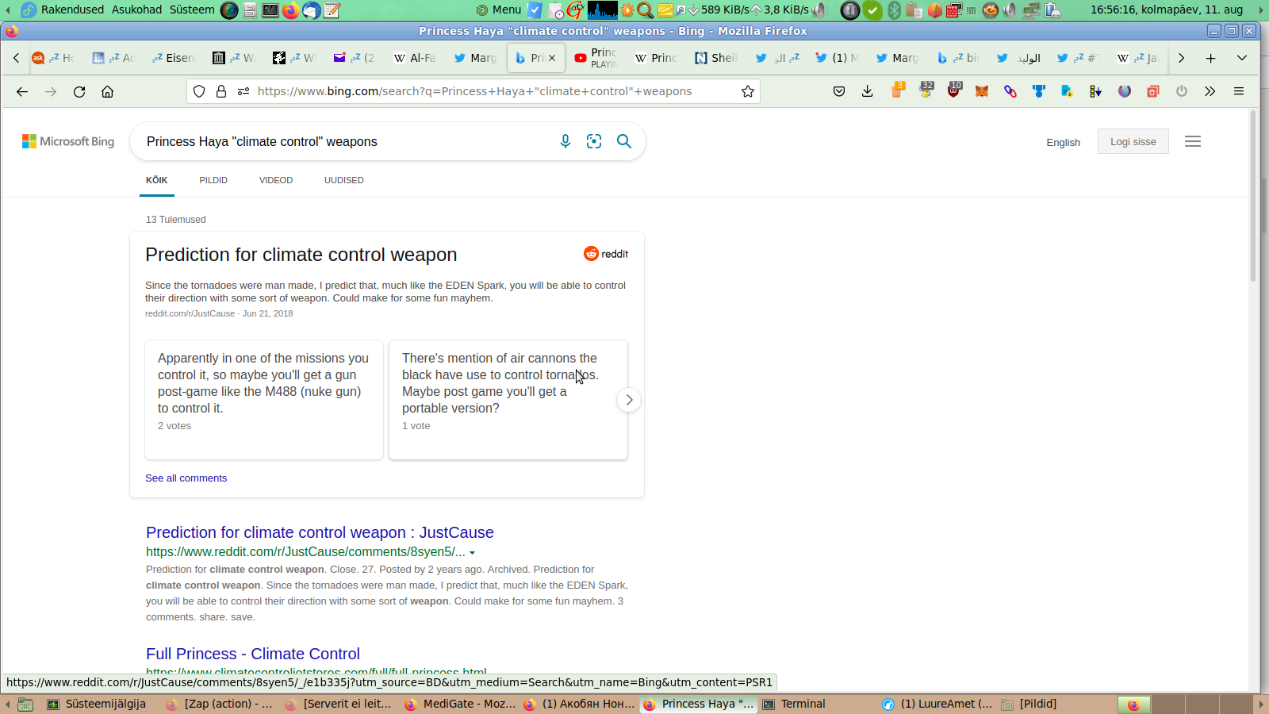Open the air cannons comment card
Image resolution: width=1269 pixels, height=714 pixels.
coord(508,400)
